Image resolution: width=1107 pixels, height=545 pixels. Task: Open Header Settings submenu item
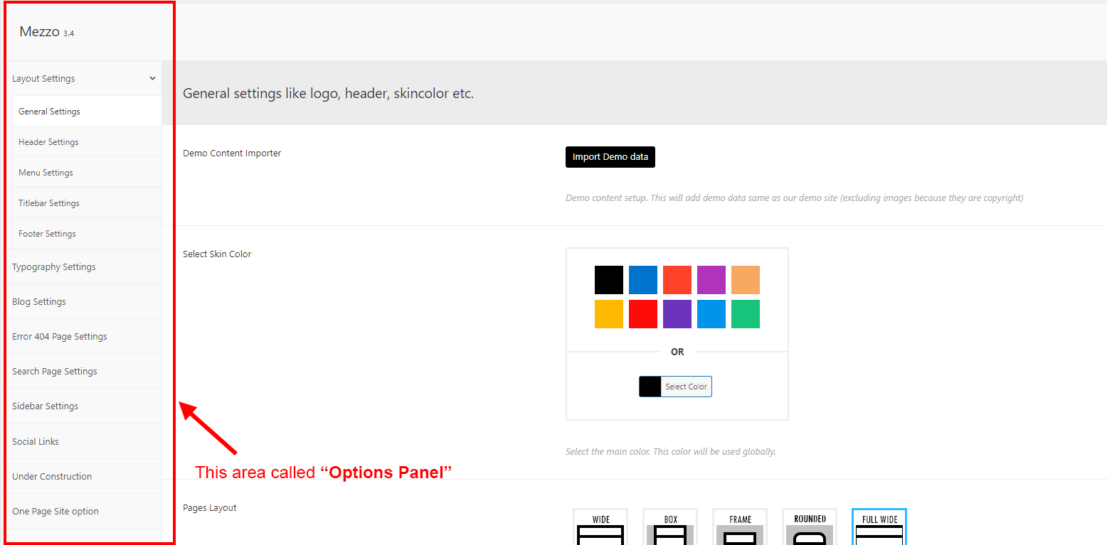(x=48, y=142)
